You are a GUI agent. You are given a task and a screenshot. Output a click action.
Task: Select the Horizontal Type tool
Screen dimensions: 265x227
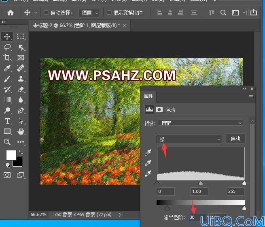7,121
